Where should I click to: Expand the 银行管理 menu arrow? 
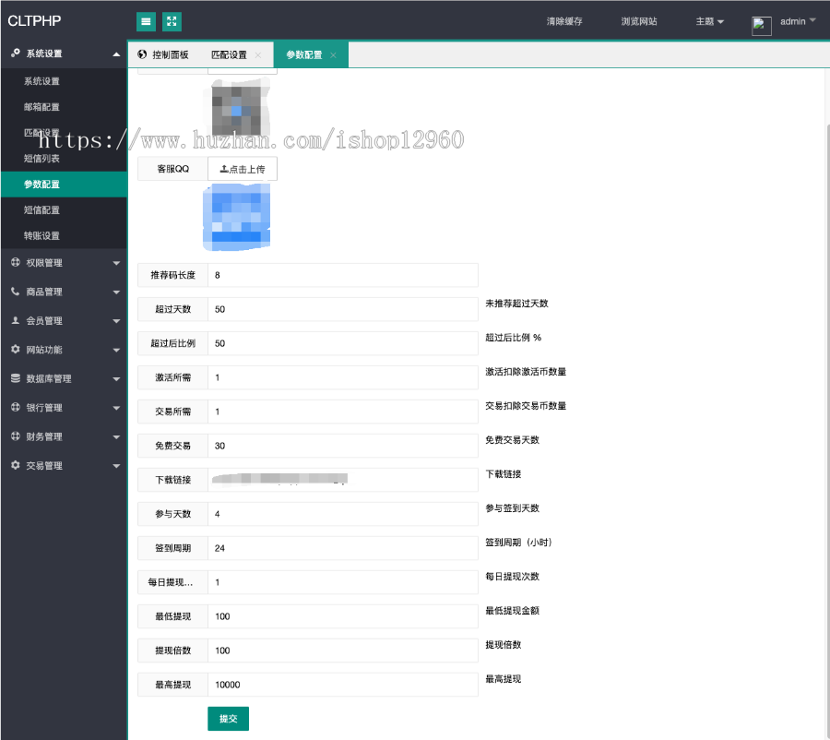(116, 408)
